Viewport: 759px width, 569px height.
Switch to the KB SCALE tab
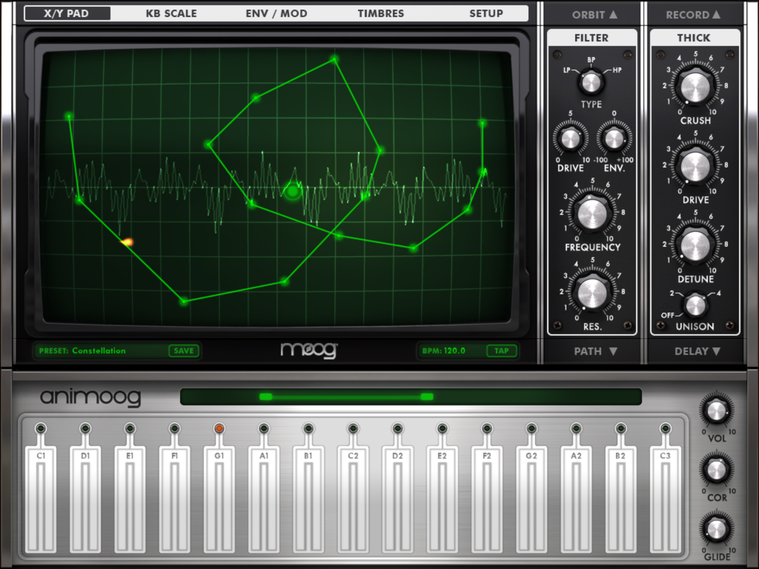tap(171, 14)
